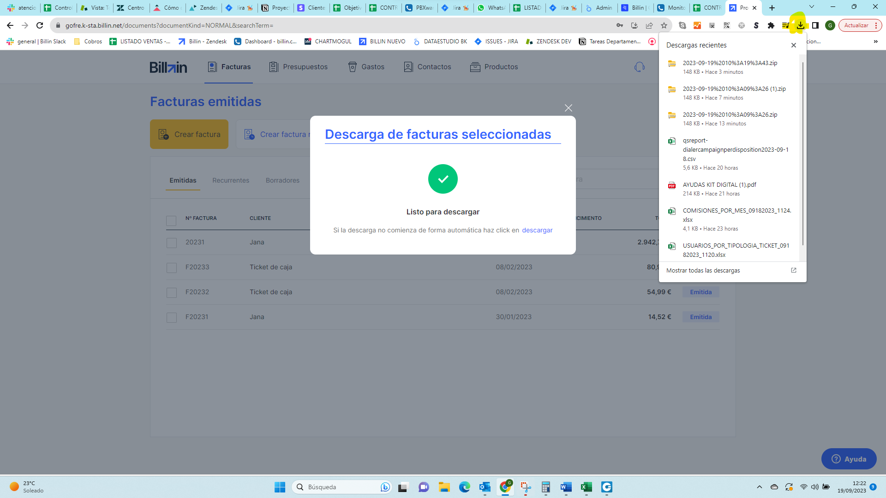Open Excel from the Windows taskbar
Viewport: 886px width, 498px height.
[586, 487]
